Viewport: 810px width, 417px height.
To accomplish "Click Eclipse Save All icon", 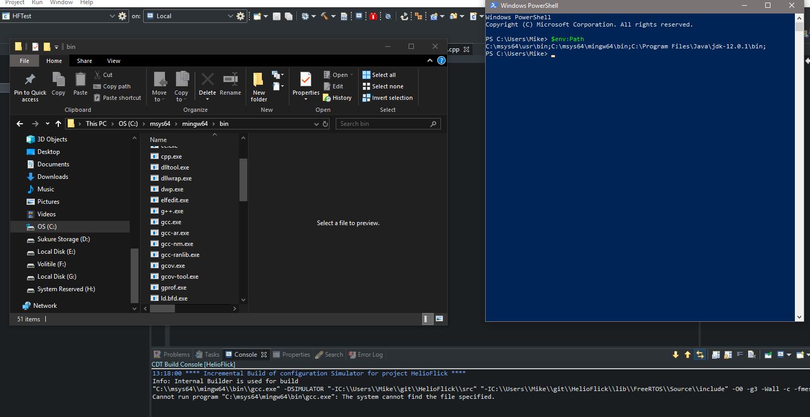I will [288, 17].
